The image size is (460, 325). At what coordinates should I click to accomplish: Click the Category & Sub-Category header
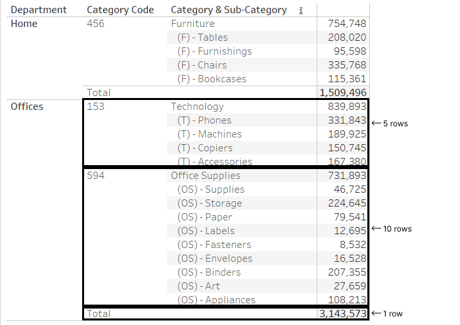[x=229, y=10]
